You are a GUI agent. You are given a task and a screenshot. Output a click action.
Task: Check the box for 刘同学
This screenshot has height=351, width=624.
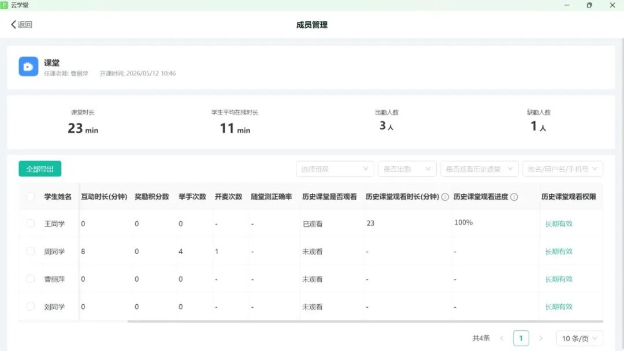31,307
